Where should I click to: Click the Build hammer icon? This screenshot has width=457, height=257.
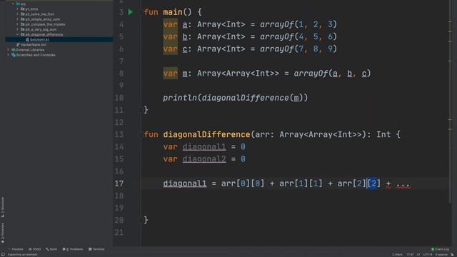[47, 249]
